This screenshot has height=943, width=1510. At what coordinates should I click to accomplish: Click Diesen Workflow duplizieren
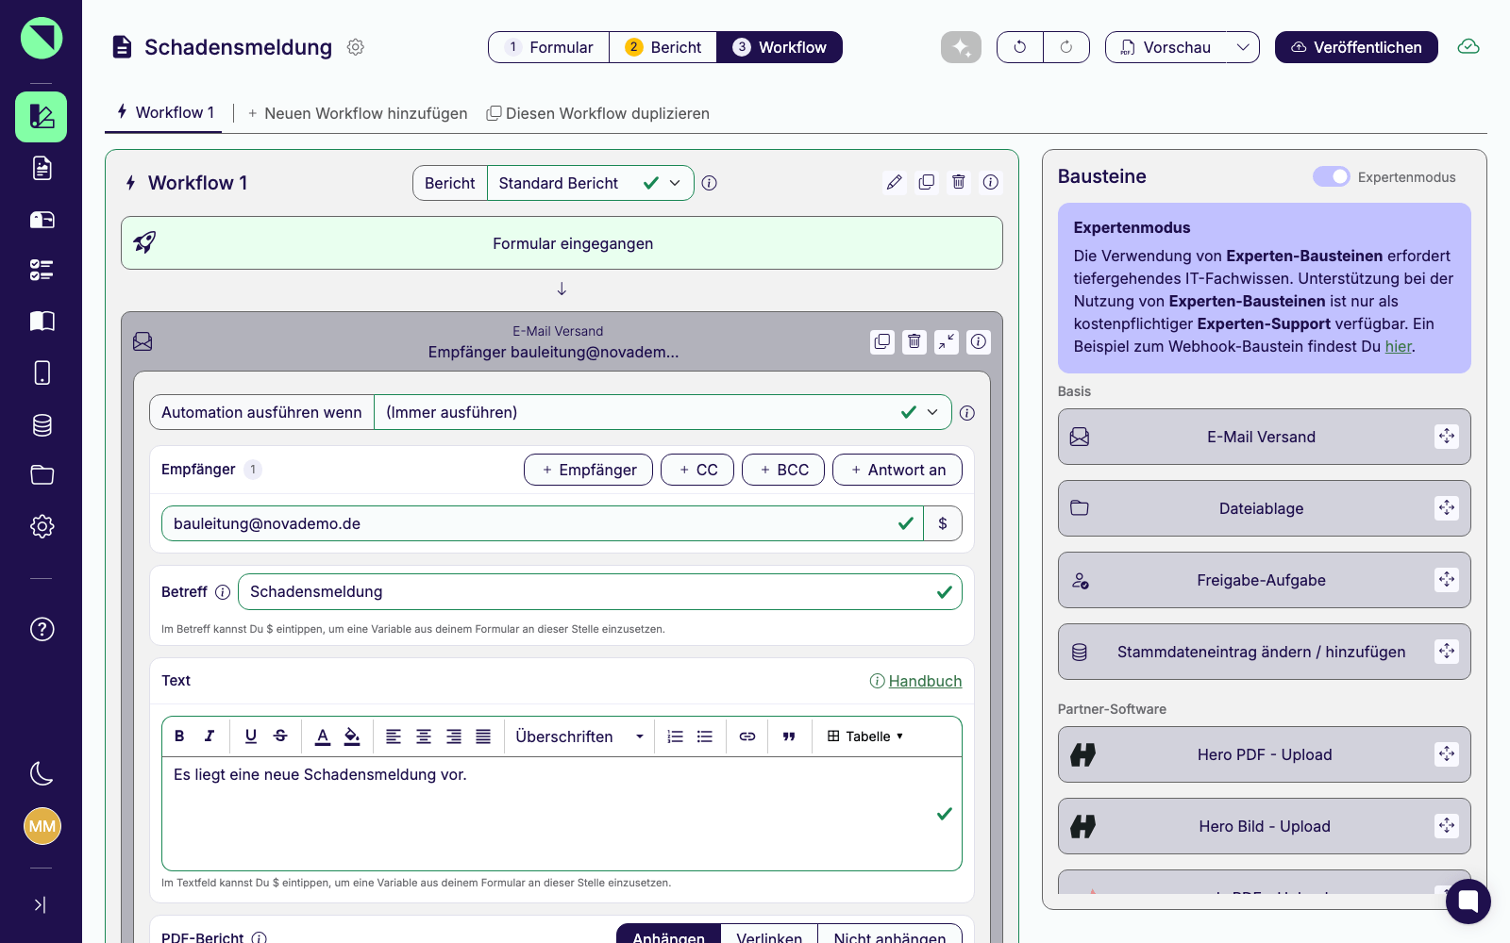point(597,113)
